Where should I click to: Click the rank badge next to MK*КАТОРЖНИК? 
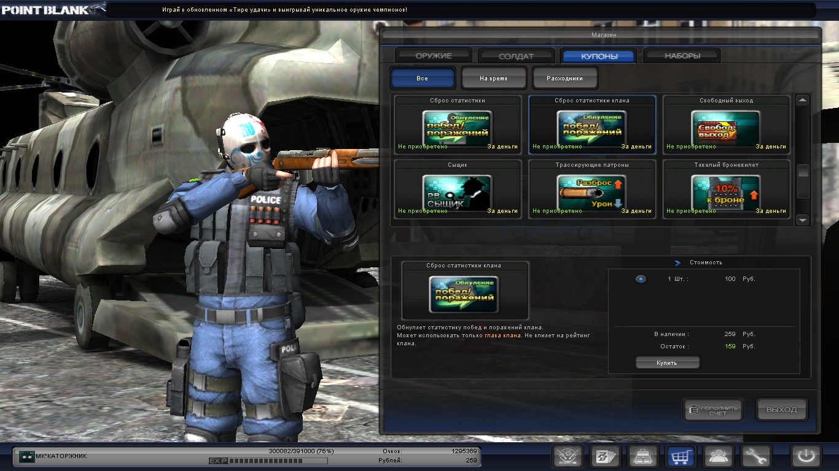[26, 456]
